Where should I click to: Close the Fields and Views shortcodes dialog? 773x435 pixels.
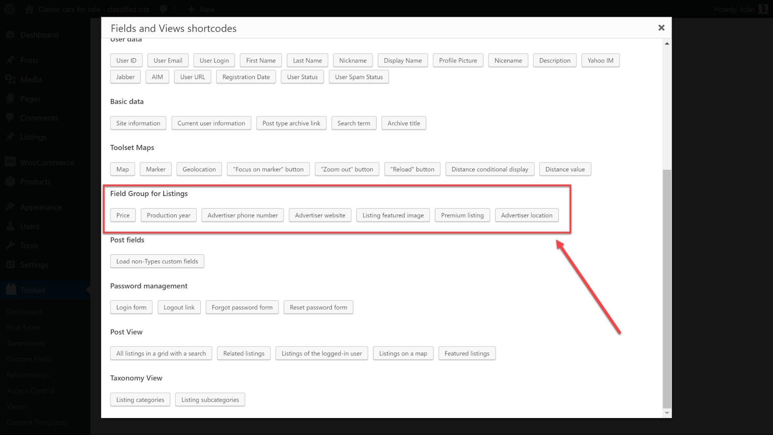(661, 28)
